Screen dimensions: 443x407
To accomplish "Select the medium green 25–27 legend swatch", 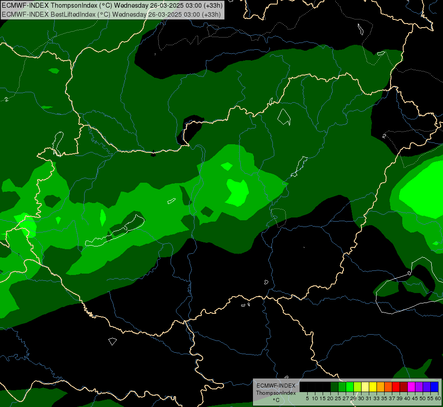I will pyautogui.click(x=342, y=387).
